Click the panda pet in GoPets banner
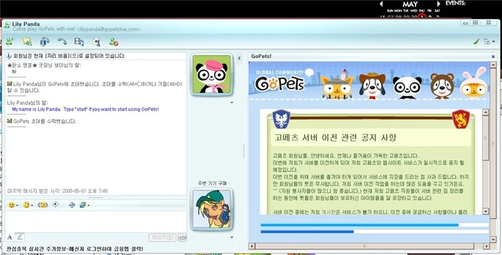The width and height of the screenshot is (502, 255). click(407, 87)
